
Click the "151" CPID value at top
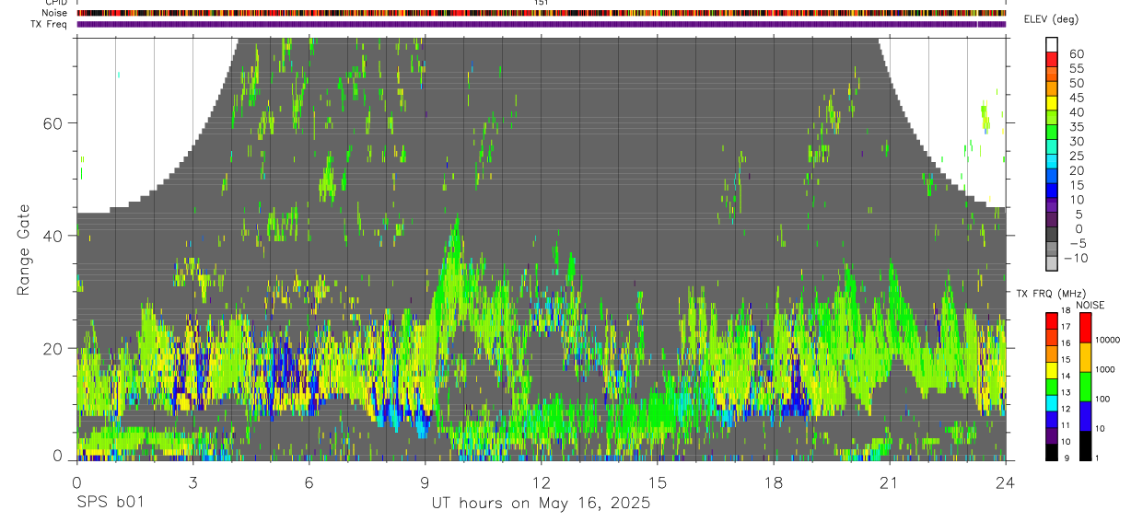pos(542,3)
